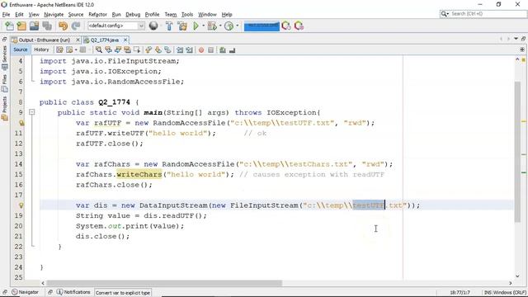Click the Last Edit icon in editor toolbar
Screen dimensions: 528x297
59,49
